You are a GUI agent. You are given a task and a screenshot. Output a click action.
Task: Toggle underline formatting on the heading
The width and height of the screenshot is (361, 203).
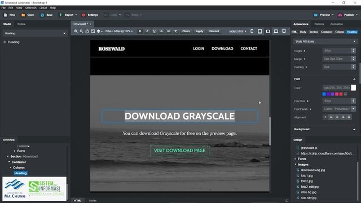(x=154, y=32)
